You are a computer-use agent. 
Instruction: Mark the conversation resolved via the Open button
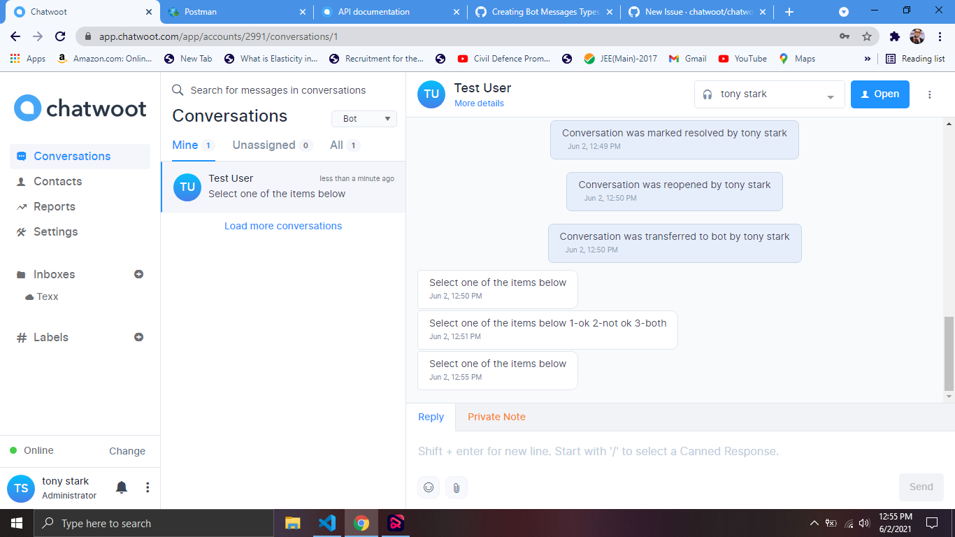pyautogui.click(x=879, y=94)
